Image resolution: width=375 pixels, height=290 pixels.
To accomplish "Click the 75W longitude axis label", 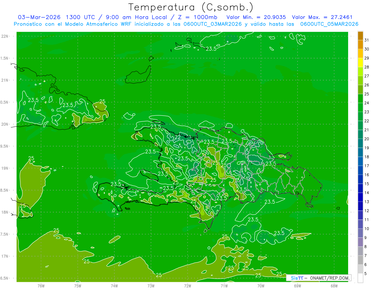I will click(x=78, y=286).
